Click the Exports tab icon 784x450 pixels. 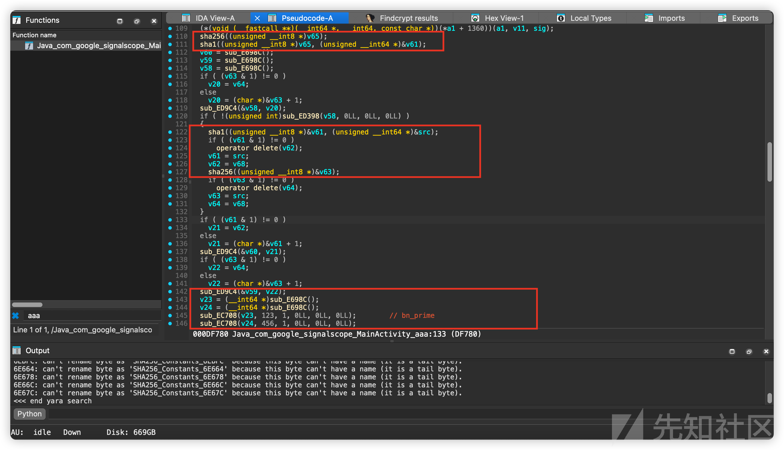pos(722,18)
